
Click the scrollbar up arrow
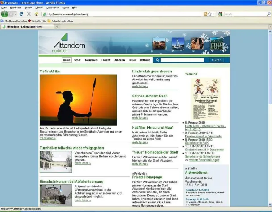(270, 32)
